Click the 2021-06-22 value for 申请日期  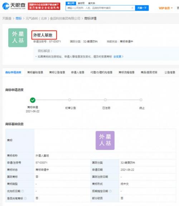(127, 170)
